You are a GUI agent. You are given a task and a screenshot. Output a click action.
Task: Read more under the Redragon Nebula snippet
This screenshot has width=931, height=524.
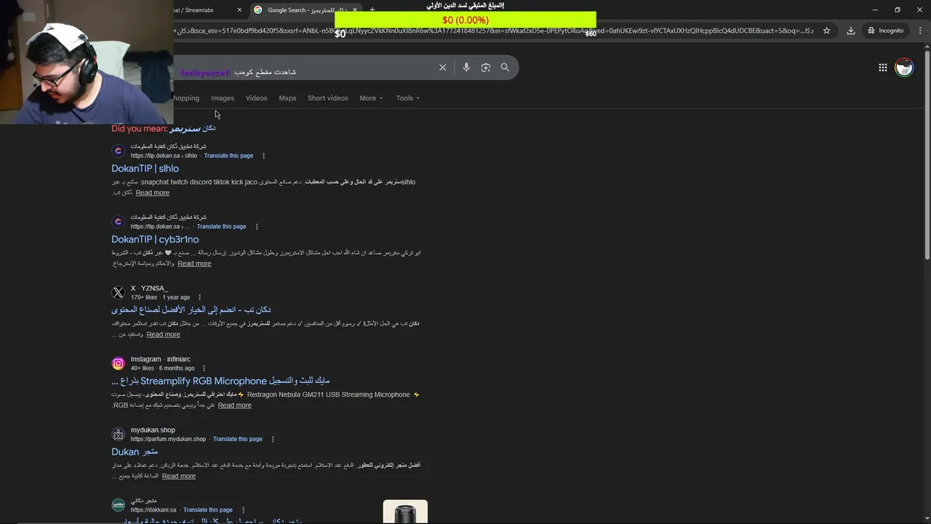tap(234, 405)
